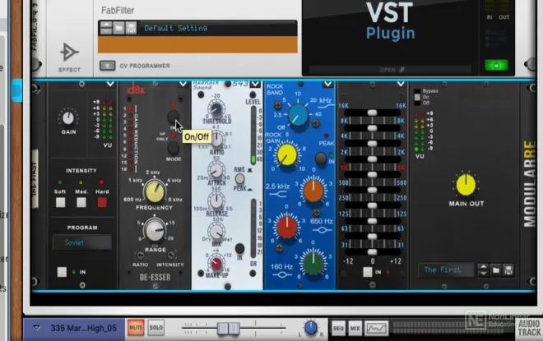Flip the RMS/Peak detection switch

click(x=239, y=179)
